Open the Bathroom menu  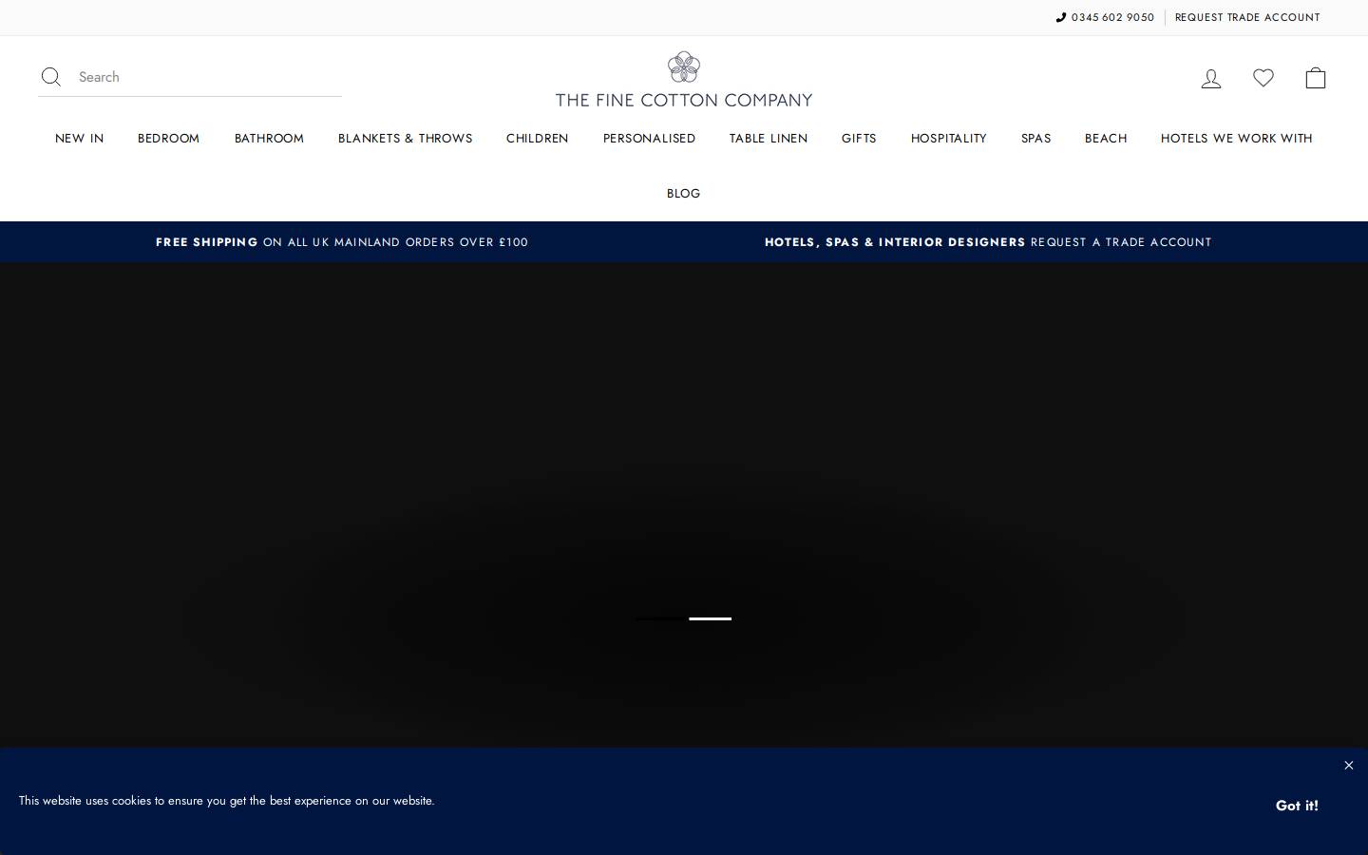269,138
